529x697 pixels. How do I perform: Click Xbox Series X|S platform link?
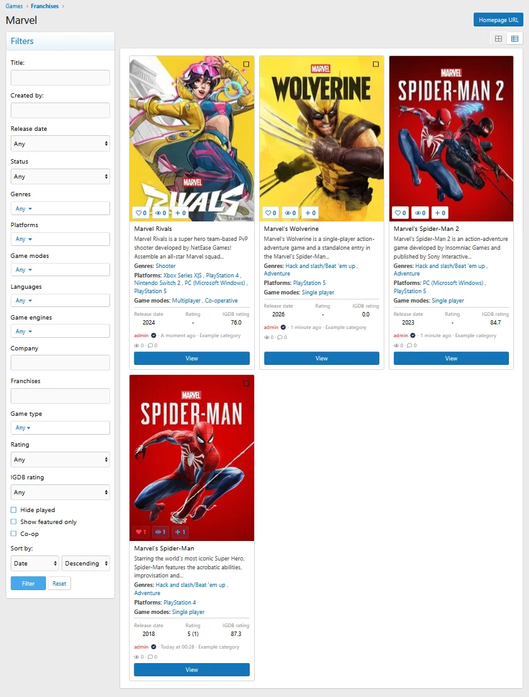tap(182, 276)
